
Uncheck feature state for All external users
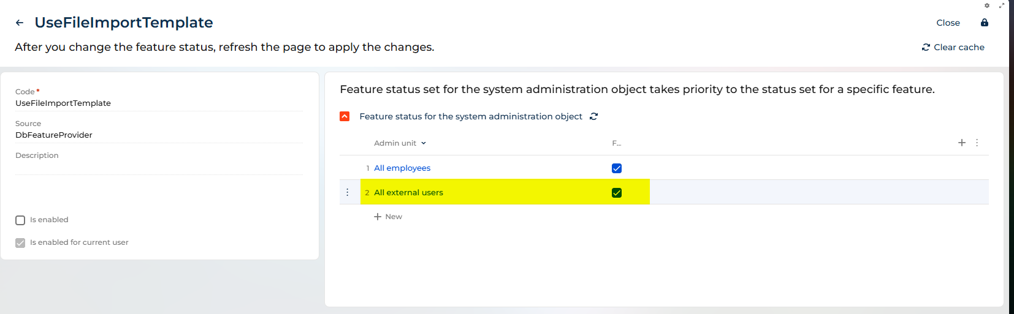click(x=617, y=193)
